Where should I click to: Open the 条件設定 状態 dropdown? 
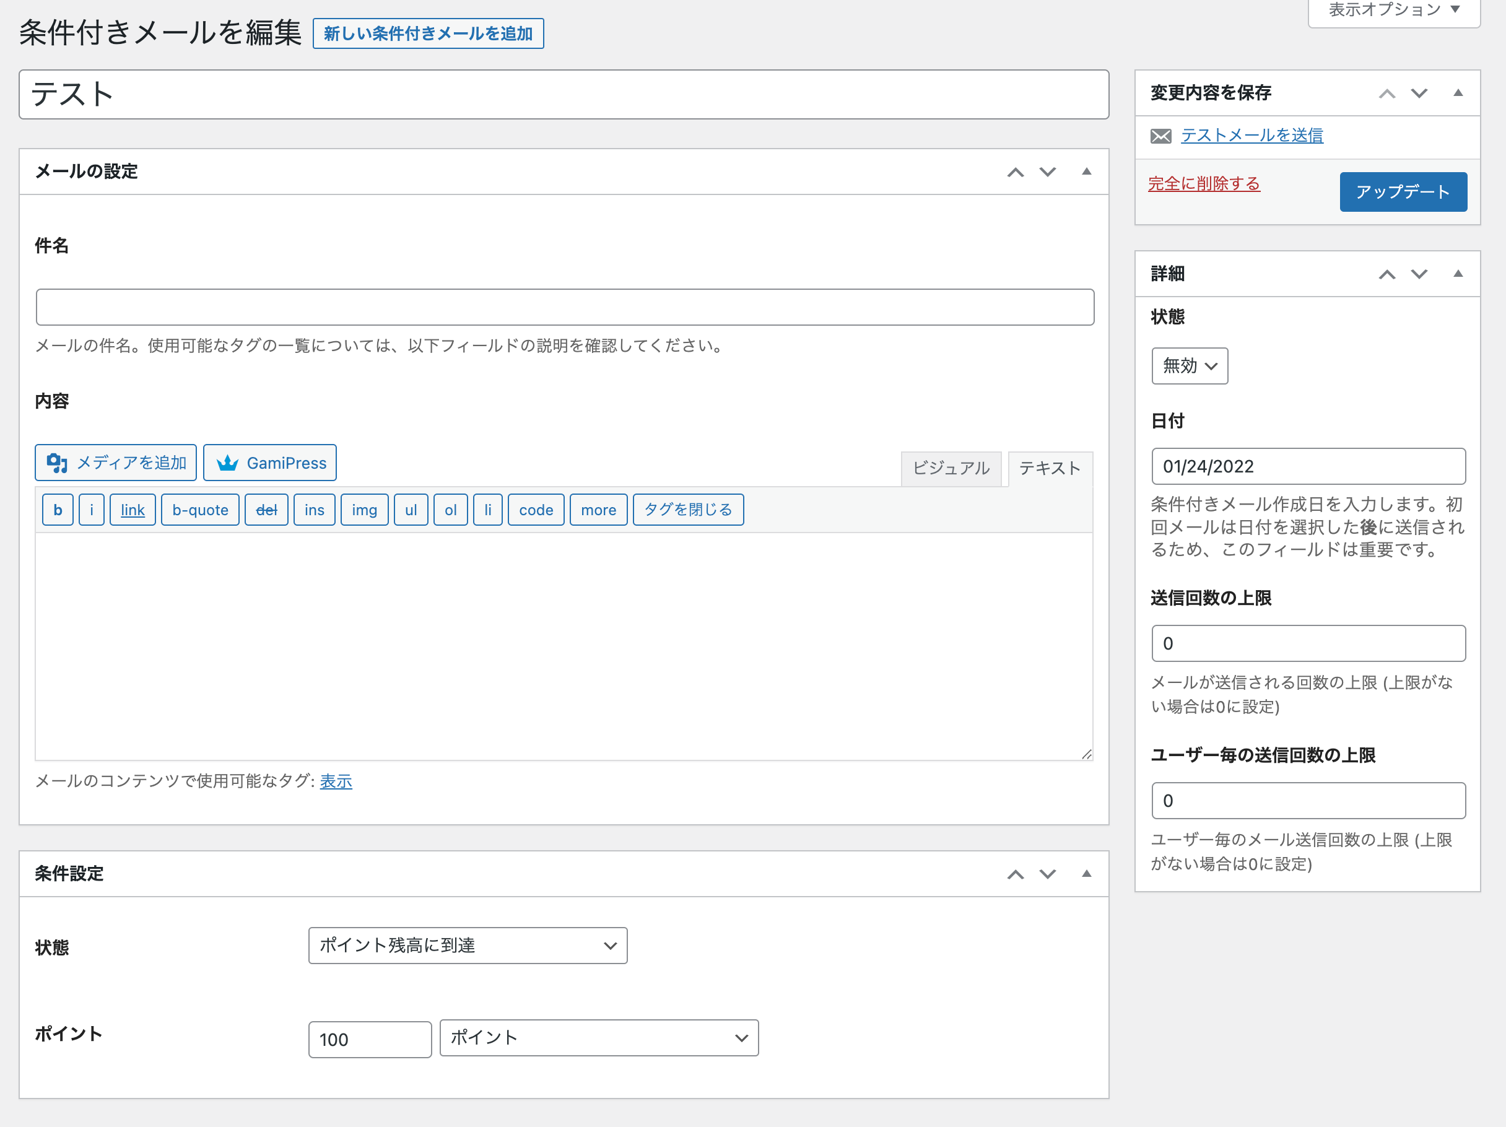(x=468, y=945)
